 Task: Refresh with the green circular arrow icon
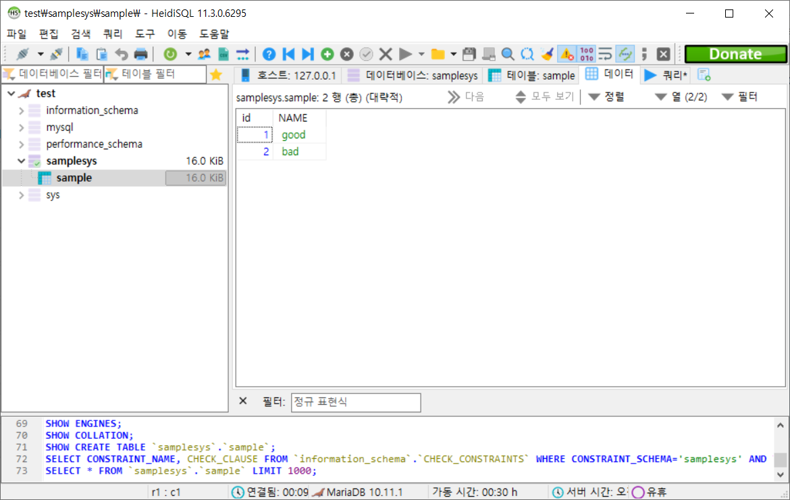(x=170, y=54)
